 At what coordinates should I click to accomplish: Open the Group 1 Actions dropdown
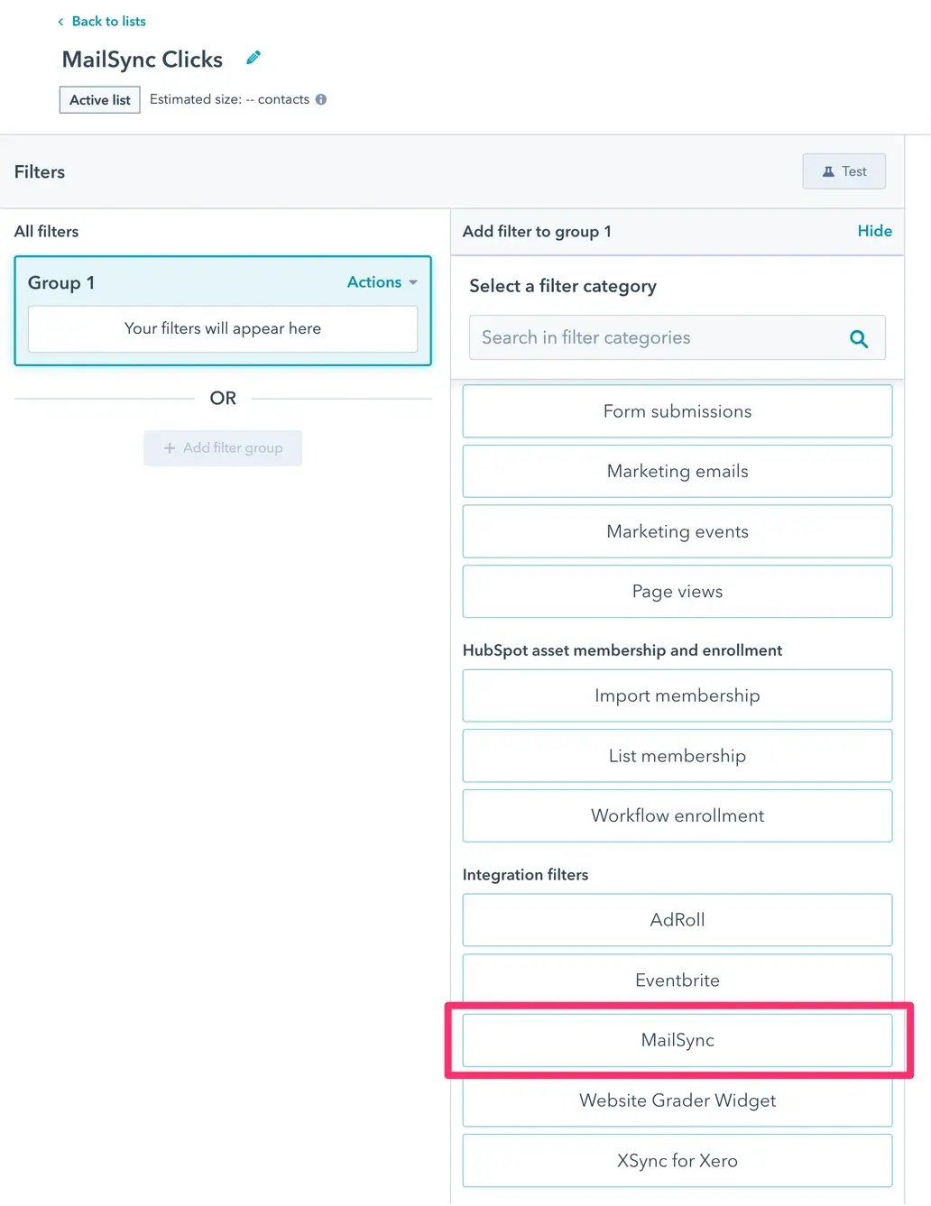pyautogui.click(x=382, y=282)
